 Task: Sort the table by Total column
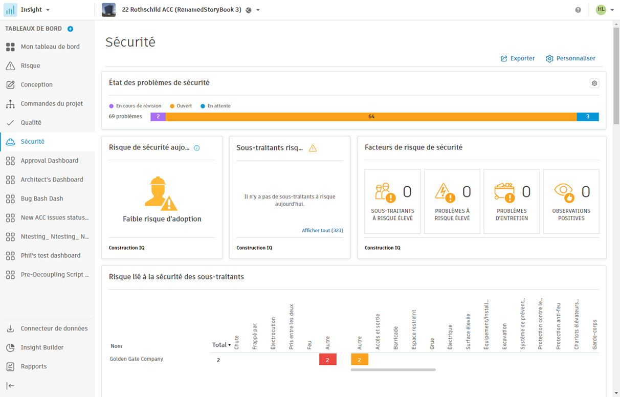tap(222, 345)
